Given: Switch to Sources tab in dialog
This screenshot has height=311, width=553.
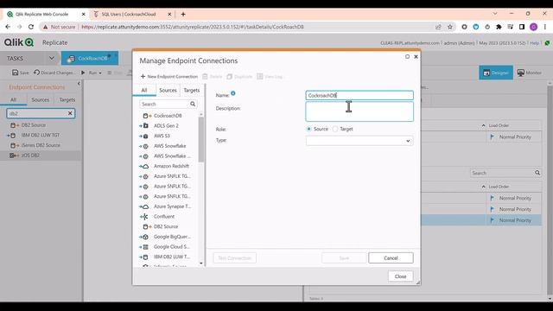Looking at the screenshot, I should click(x=168, y=90).
